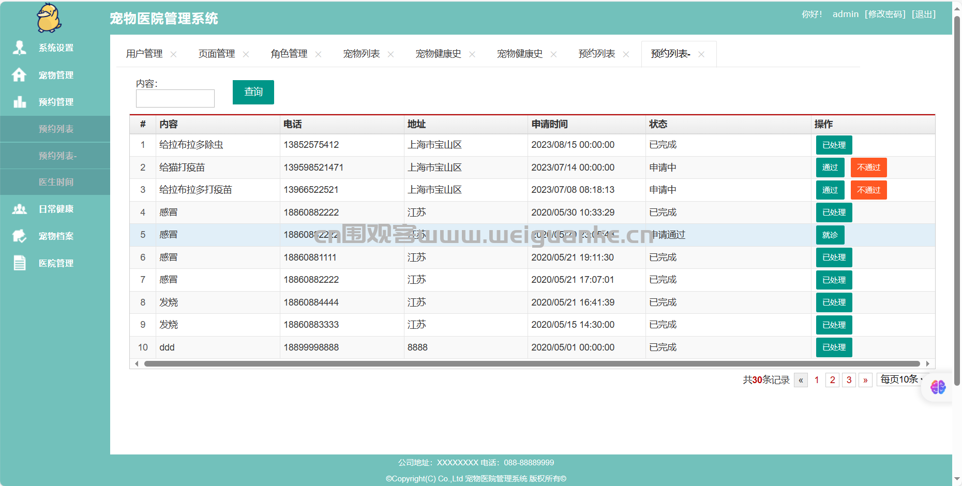Image resolution: width=962 pixels, height=486 pixels.
Task: Click the yellow duck logo
Action: point(49,18)
